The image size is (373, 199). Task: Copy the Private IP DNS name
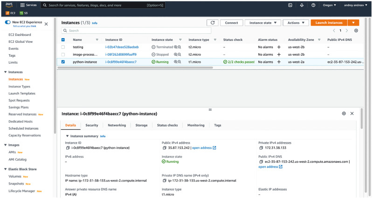[x=164, y=181]
